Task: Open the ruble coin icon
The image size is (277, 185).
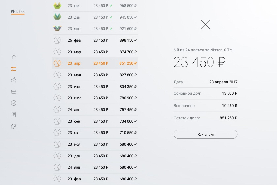Action: pos(14,103)
